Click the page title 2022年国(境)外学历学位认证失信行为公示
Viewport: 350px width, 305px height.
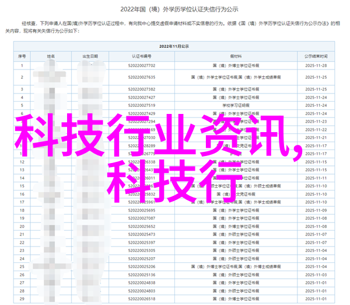click(174, 9)
